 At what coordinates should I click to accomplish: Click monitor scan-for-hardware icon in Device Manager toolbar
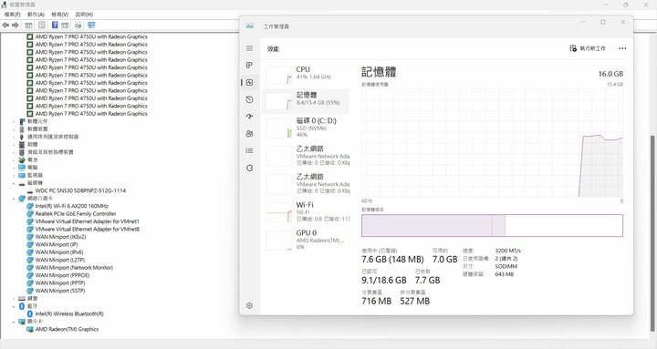91,26
